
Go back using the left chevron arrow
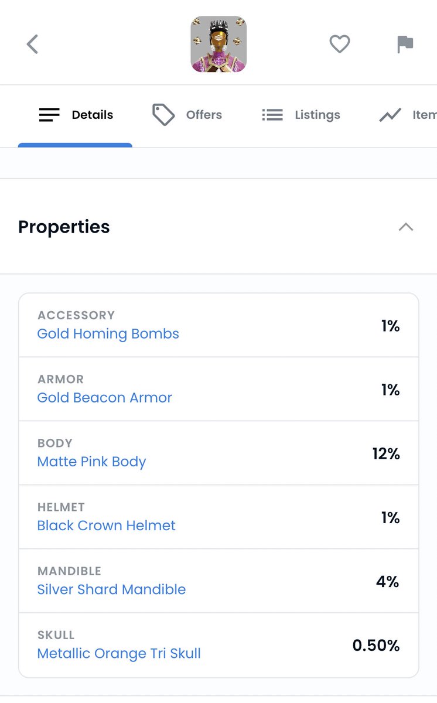click(x=33, y=44)
